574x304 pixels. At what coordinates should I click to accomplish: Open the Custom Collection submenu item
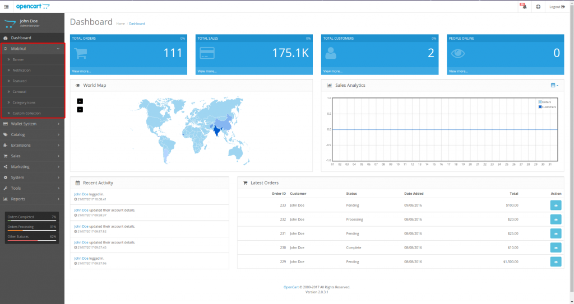pos(27,113)
